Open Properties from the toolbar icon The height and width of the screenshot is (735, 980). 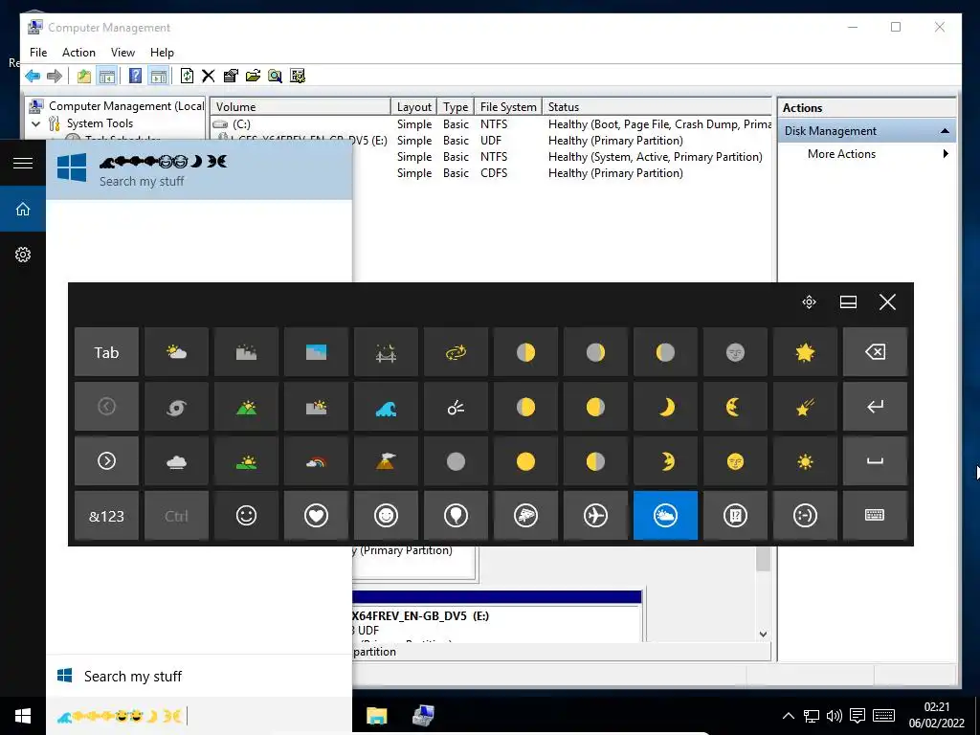coord(231,77)
